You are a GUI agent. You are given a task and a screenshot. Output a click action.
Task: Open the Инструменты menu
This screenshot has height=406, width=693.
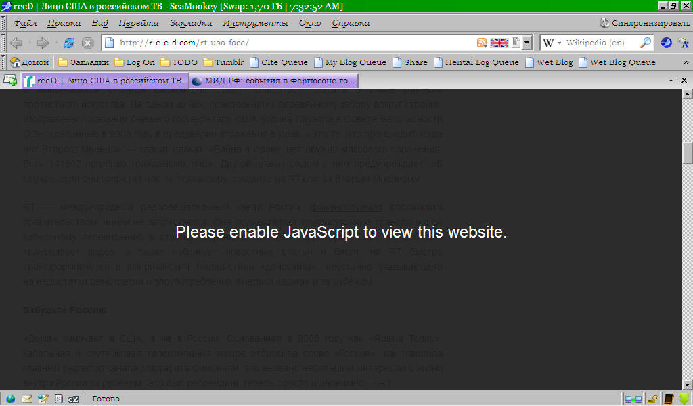pos(255,23)
